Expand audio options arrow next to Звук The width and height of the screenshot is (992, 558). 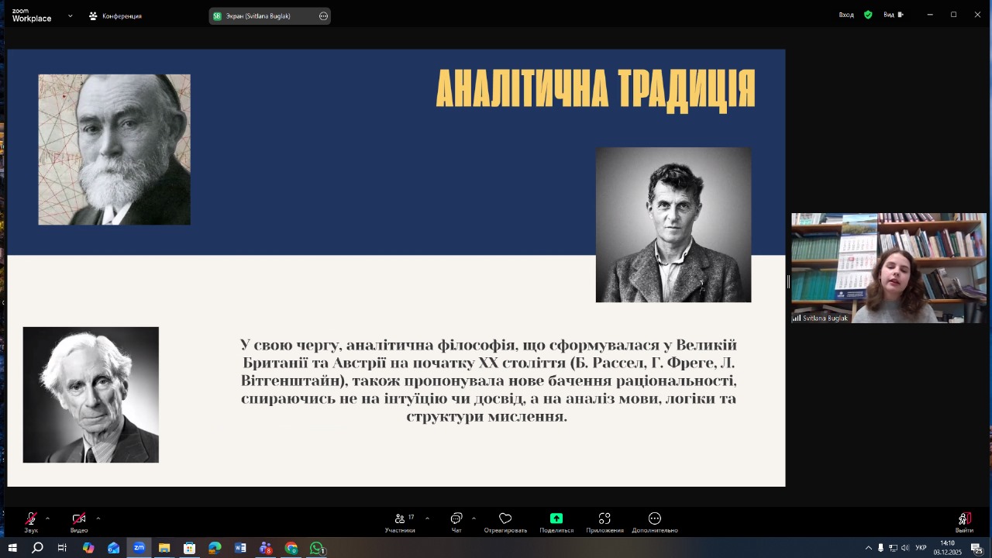point(48,518)
